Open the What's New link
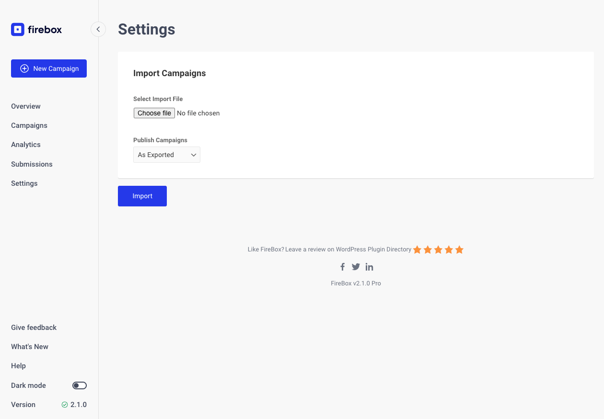 click(x=30, y=347)
